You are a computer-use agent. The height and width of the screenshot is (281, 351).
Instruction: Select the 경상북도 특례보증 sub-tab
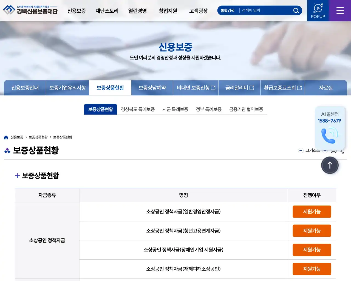(x=138, y=109)
